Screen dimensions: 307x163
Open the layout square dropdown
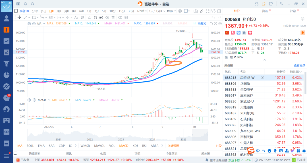point(187,11)
